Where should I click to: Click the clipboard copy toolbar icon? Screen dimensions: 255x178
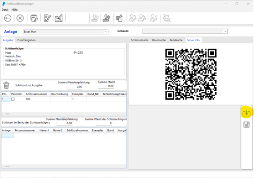coord(120,18)
